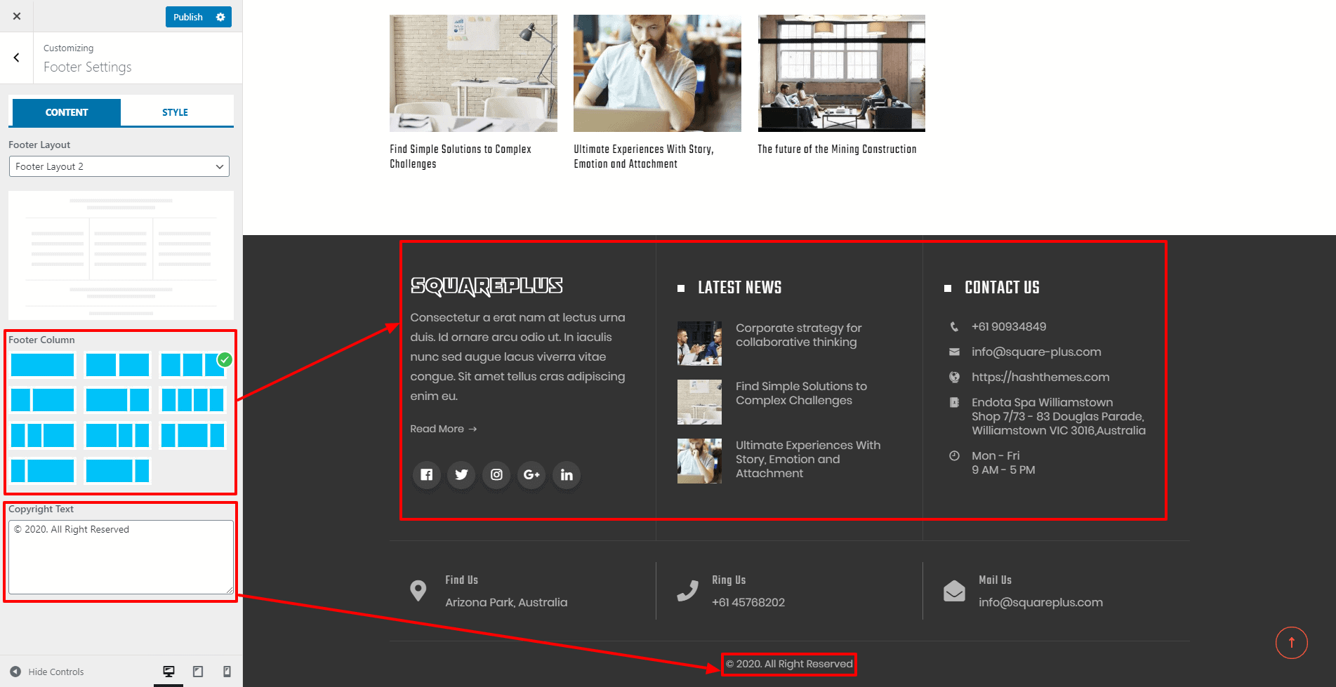Image resolution: width=1336 pixels, height=687 pixels.
Task: Open the Facebook social icon in footer
Action: [x=426, y=475]
